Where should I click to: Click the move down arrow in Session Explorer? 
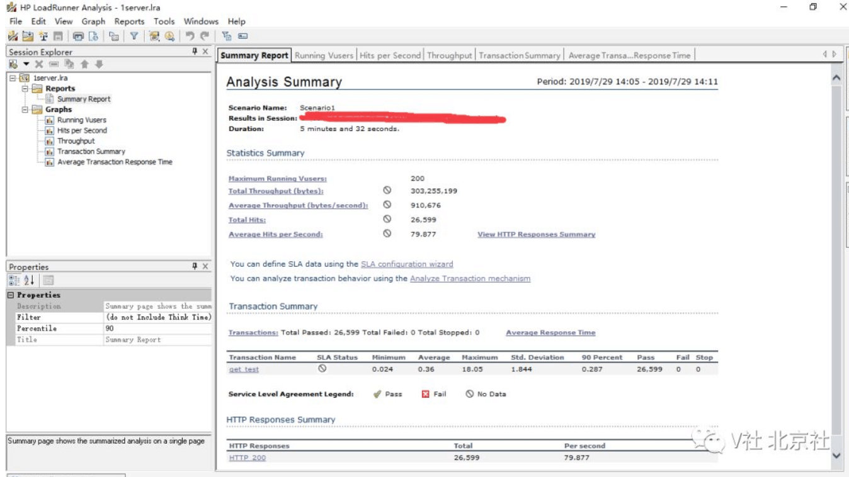click(99, 64)
